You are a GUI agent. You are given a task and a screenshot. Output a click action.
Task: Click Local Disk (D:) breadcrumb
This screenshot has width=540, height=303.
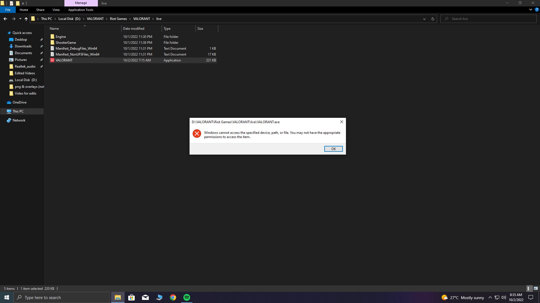point(69,19)
